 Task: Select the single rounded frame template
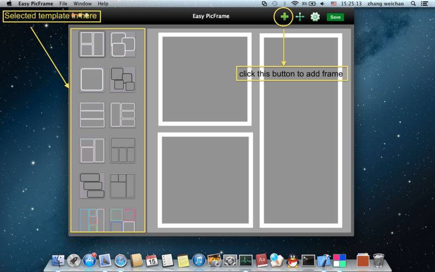click(92, 79)
